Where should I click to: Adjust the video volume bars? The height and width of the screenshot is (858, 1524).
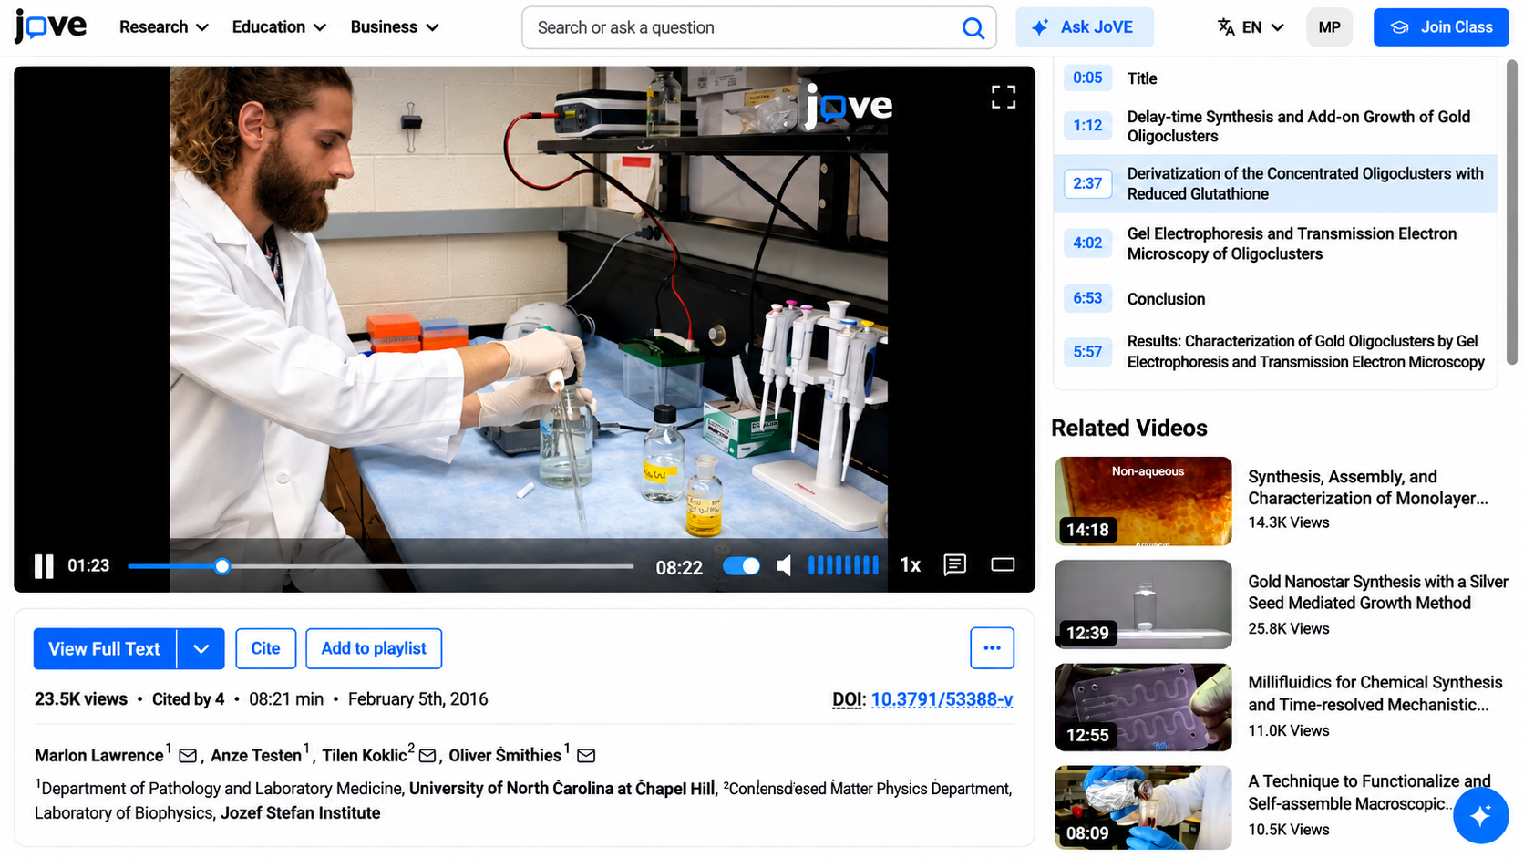pyautogui.click(x=843, y=565)
